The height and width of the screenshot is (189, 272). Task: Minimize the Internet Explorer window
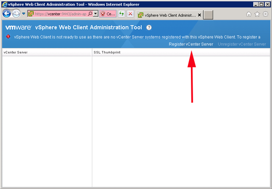[x=256, y=4]
